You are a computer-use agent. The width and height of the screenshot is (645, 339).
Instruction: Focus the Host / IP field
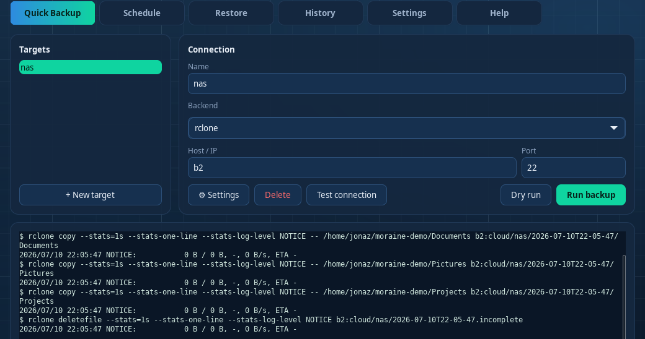click(x=352, y=168)
